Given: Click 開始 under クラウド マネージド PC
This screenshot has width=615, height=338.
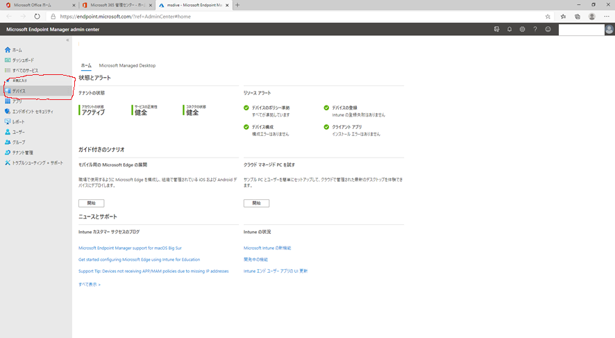Looking at the screenshot, I should [257, 203].
